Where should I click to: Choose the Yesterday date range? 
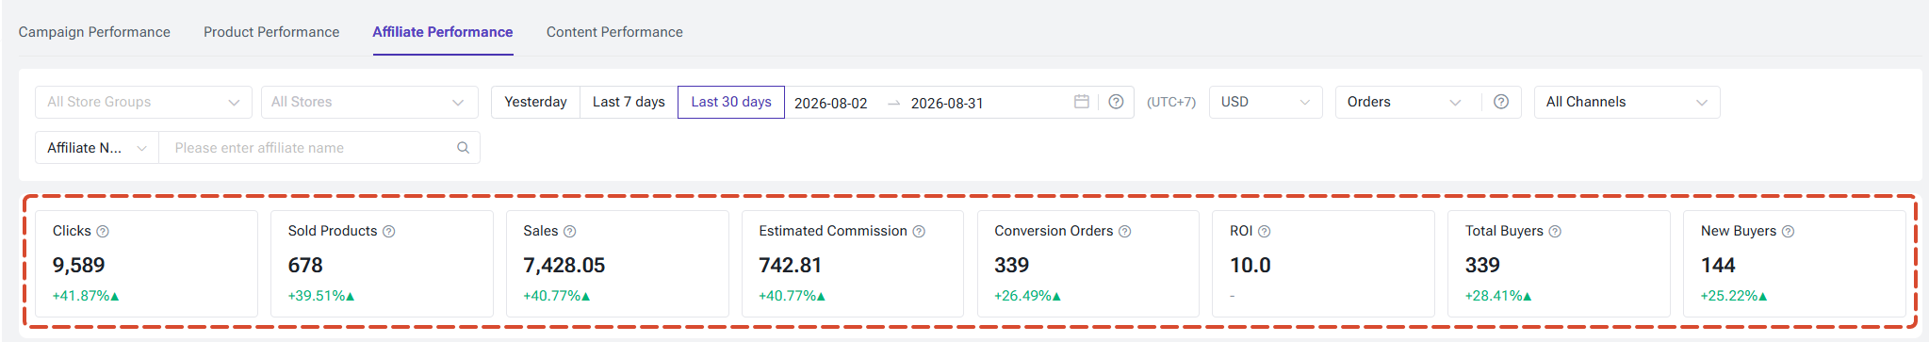click(535, 102)
